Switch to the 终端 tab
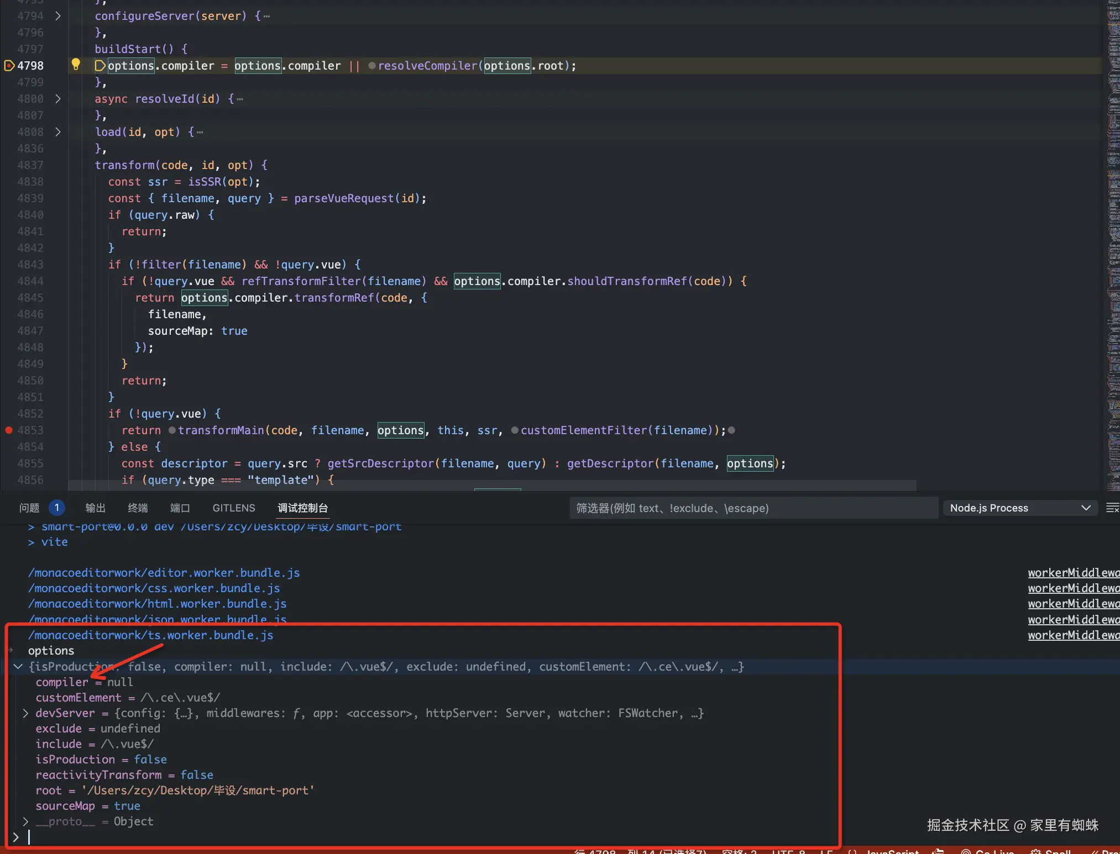The height and width of the screenshot is (854, 1120). [x=138, y=508]
